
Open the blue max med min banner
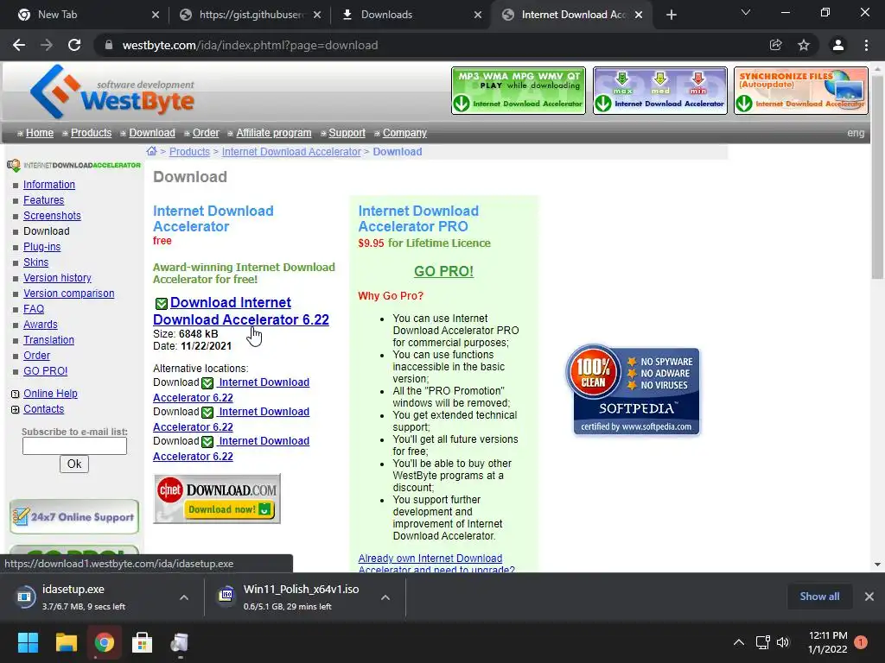click(x=659, y=91)
